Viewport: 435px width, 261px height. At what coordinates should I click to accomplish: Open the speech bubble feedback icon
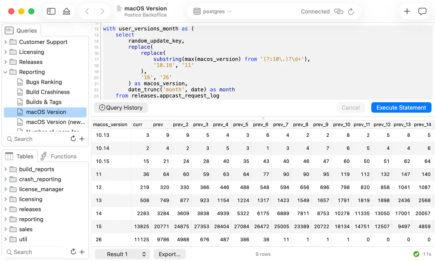pyautogui.click(x=422, y=11)
